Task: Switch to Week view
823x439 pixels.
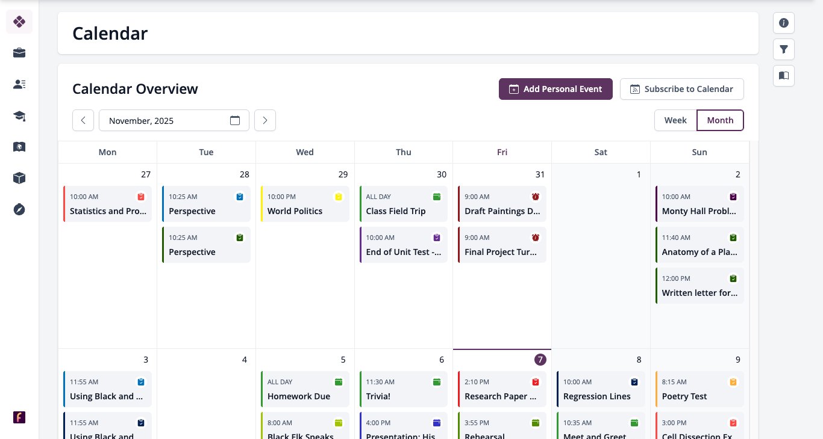Action: pyautogui.click(x=675, y=120)
